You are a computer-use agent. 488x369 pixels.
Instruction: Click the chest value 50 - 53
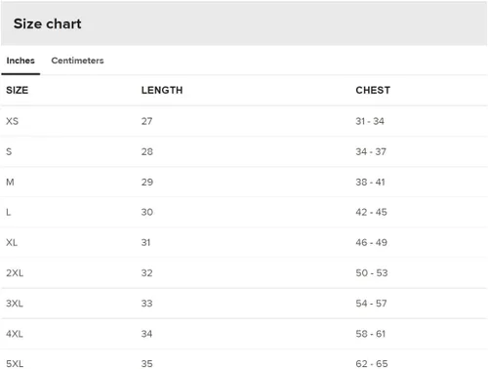click(372, 273)
